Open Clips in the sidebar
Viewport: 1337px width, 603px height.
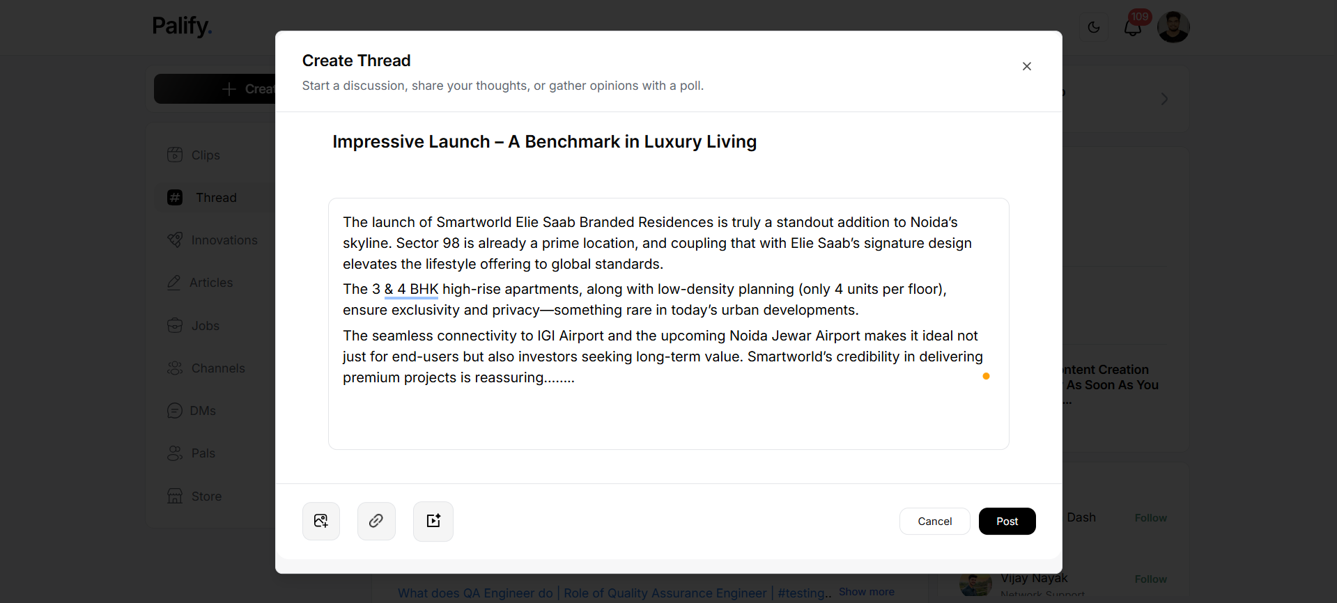coord(206,155)
